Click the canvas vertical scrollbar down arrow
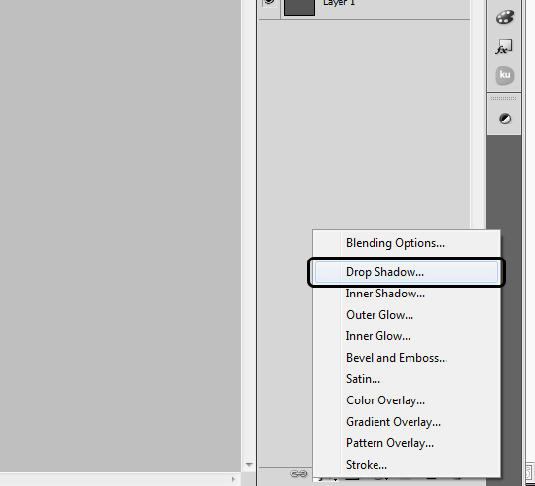535x486 pixels. click(249, 465)
